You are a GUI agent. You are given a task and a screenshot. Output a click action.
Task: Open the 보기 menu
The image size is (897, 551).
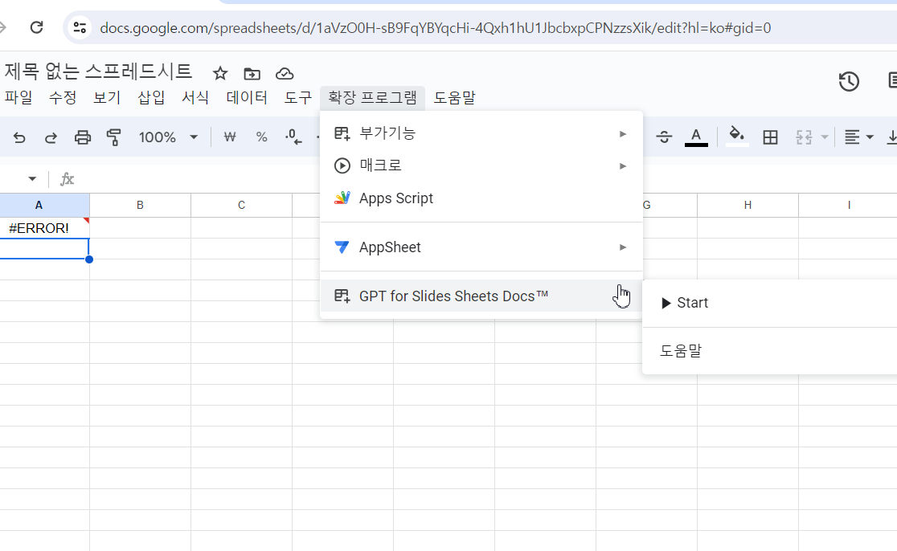107,98
